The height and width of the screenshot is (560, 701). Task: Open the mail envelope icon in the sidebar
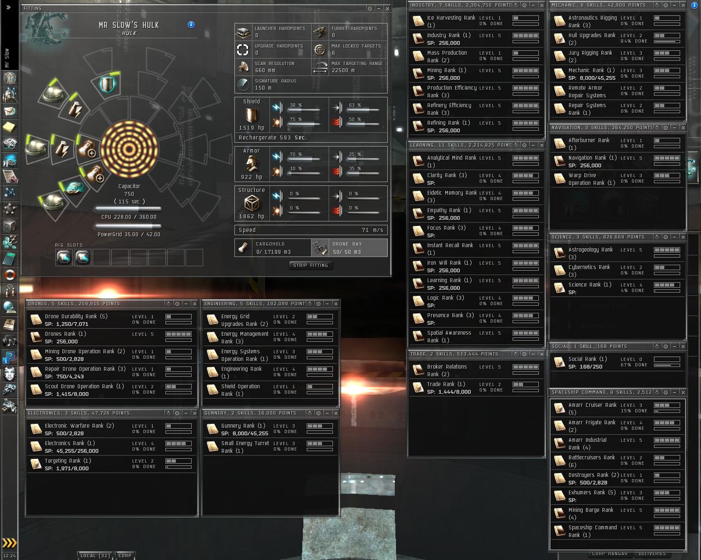[x=9, y=111]
